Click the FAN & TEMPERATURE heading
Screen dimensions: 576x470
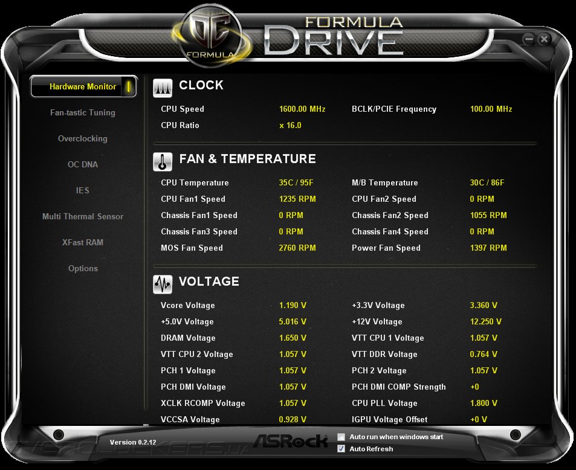247,159
